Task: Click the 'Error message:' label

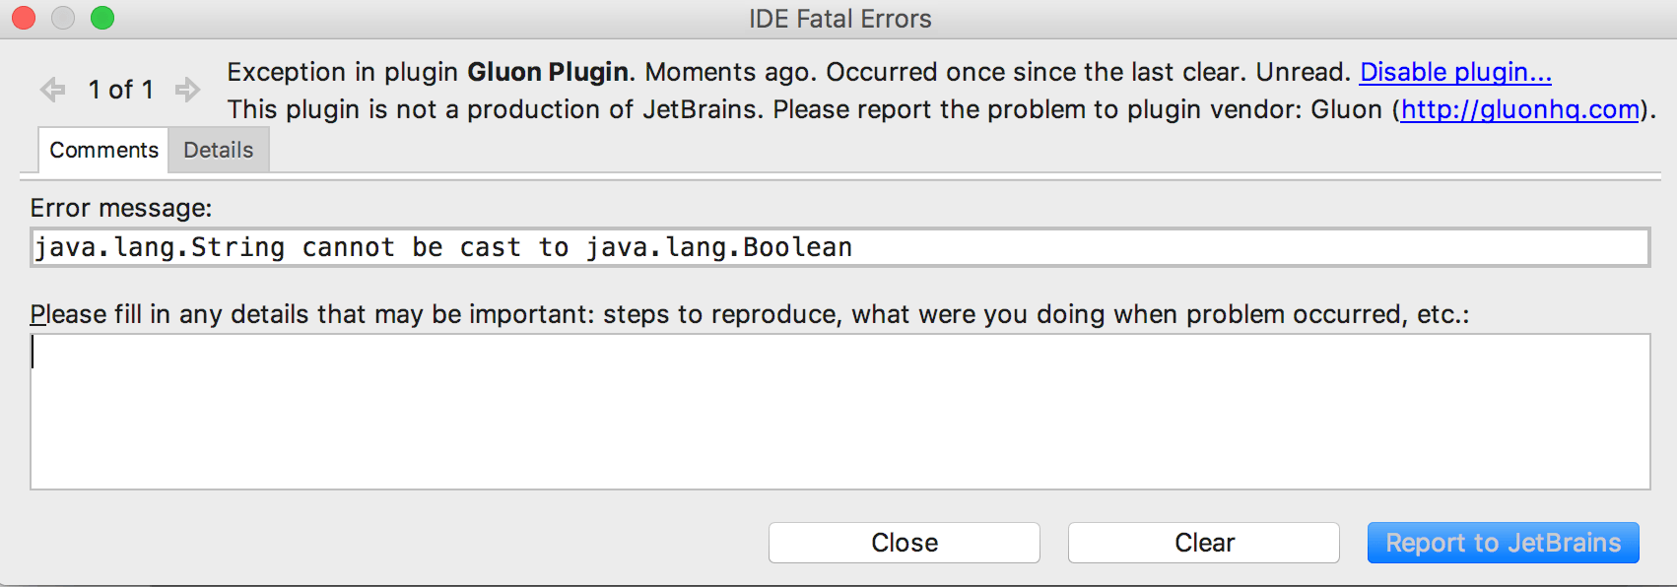Action: coord(121,208)
